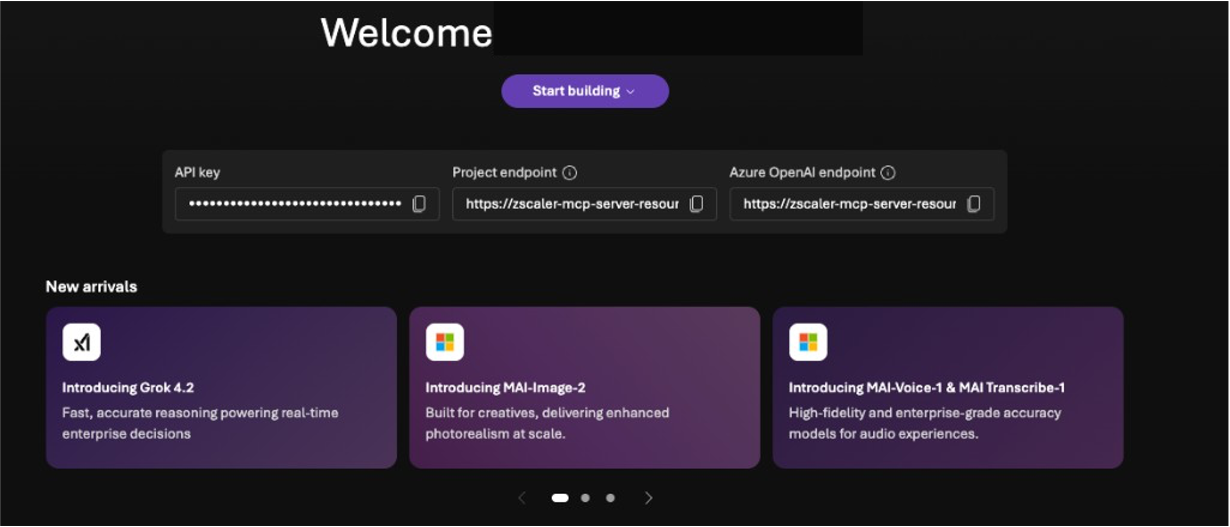Copy the API key value

pyautogui.click(x=419, y=204)
